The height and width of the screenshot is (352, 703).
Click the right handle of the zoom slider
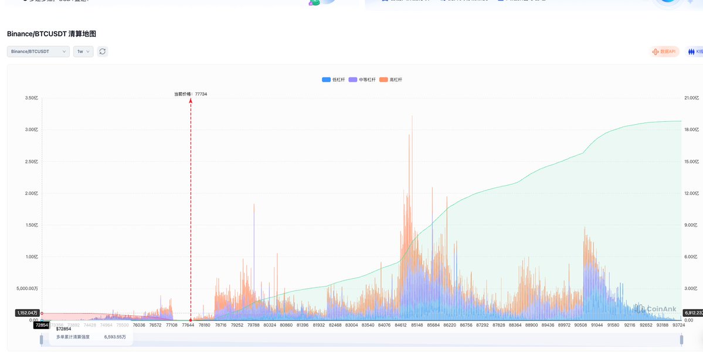(681, 339)
